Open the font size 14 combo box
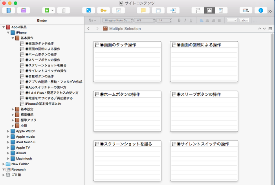 coord(164,20)
